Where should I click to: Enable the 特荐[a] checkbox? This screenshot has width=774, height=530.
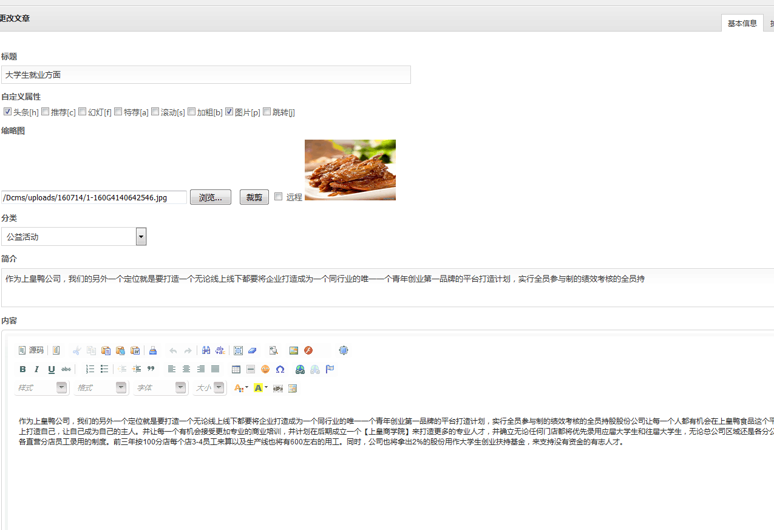coord(118,112)
